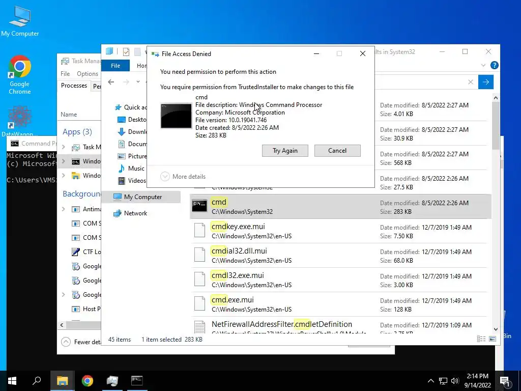This screenshot has height=391, width=521.
Task: Show hidden tray icons chevron
Action: point(430,381)
